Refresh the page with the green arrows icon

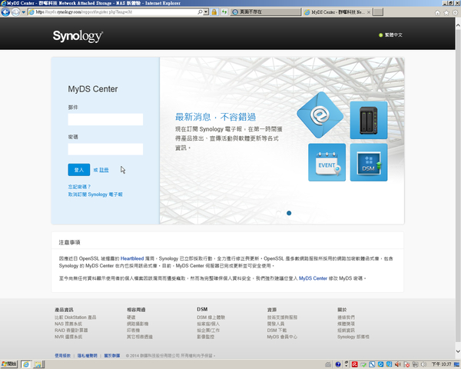[224, 12]
